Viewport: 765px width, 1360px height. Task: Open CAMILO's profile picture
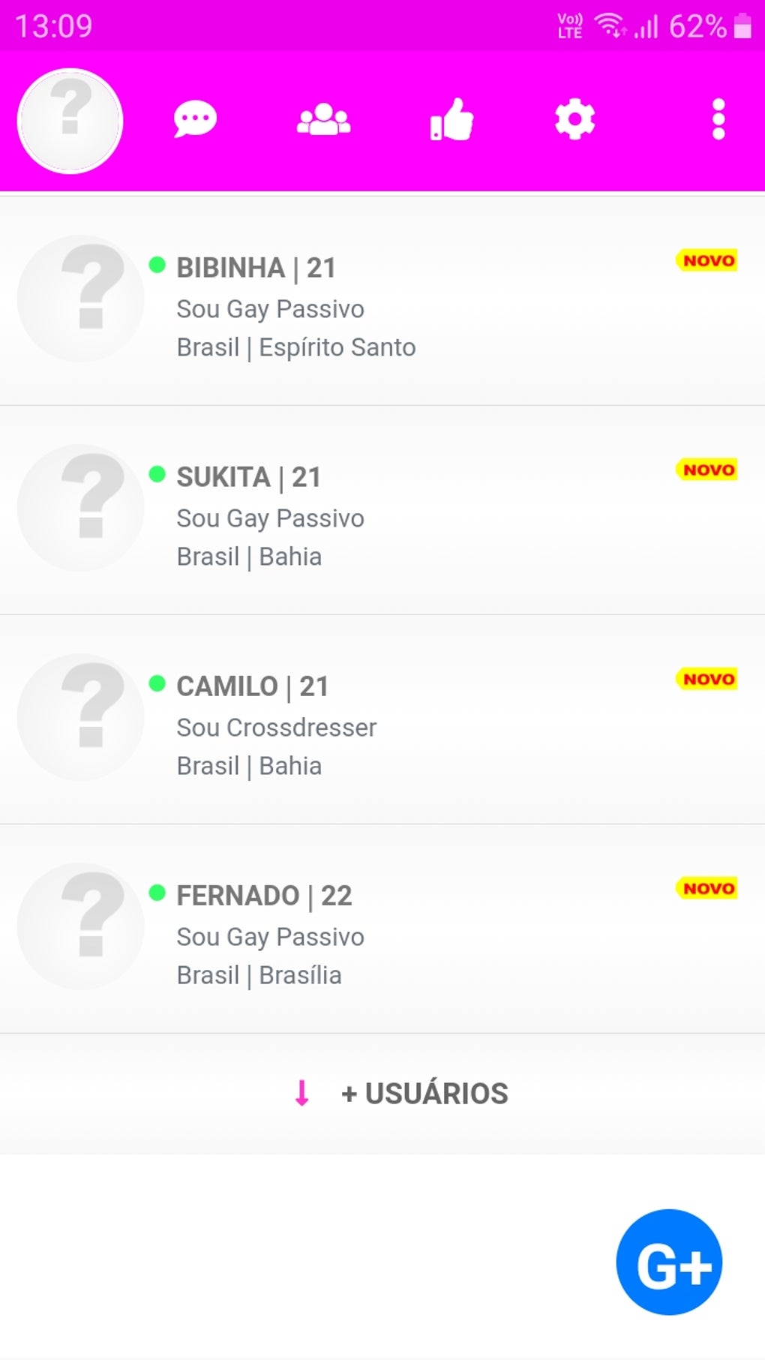click(x=81, y=717)
